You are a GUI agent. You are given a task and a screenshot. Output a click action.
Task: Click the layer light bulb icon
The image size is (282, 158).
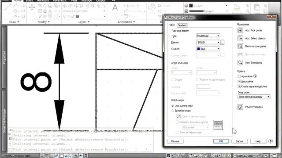point(64,16)
